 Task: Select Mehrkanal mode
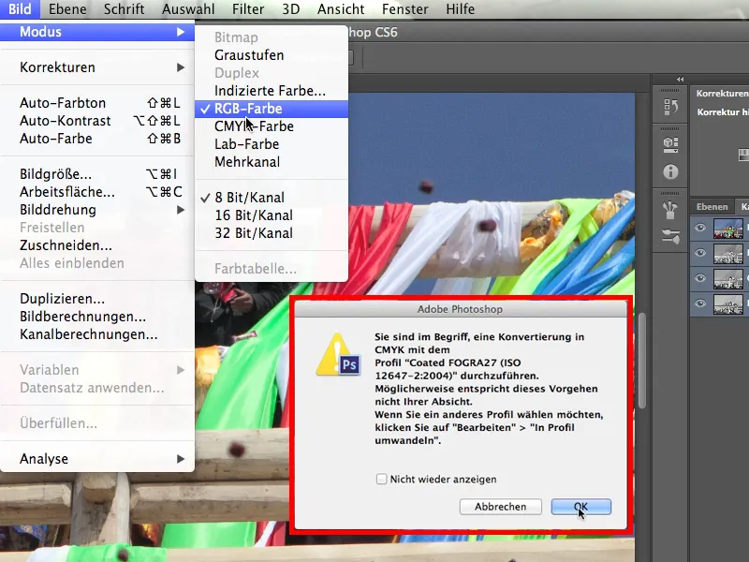pyautogui.click(x=272, y=162)
